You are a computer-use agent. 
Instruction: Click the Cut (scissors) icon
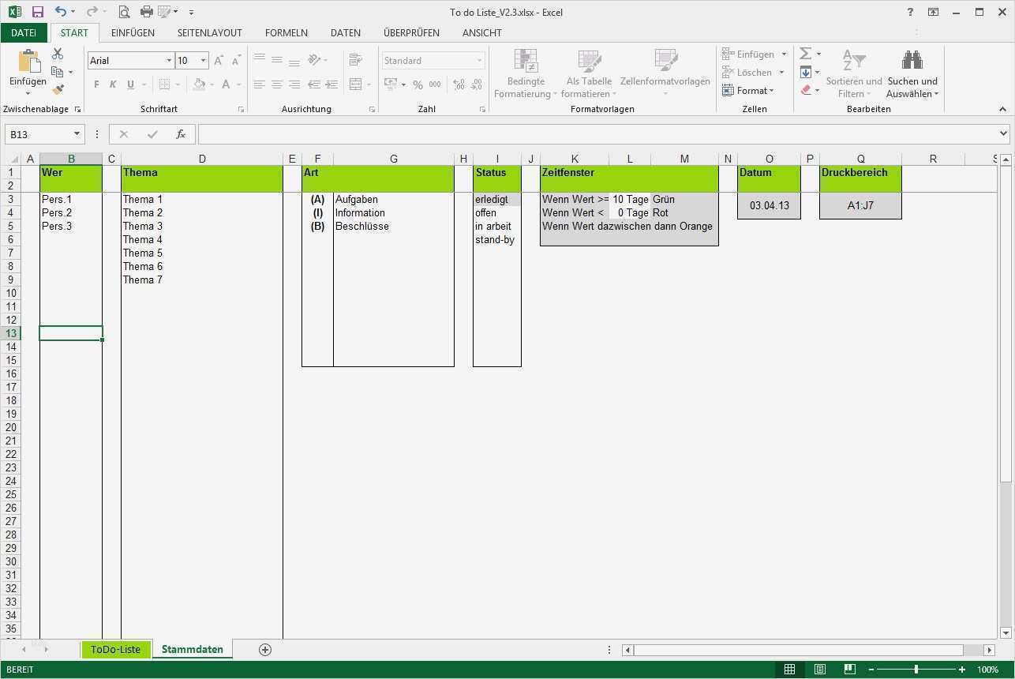coord(55,52)
